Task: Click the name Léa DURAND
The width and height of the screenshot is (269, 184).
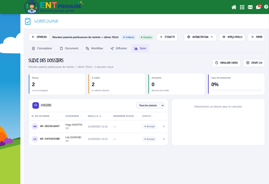Action: pos(73,137)
